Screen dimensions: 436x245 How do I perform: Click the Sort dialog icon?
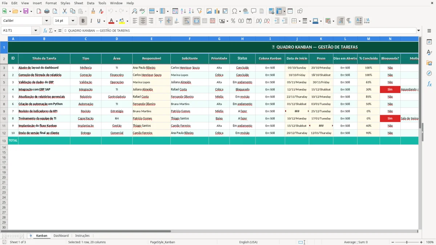175,11
